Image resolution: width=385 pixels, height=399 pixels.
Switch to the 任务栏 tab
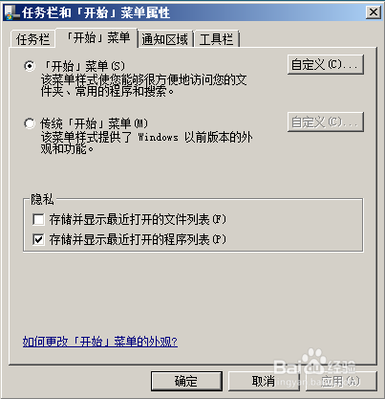32,39
